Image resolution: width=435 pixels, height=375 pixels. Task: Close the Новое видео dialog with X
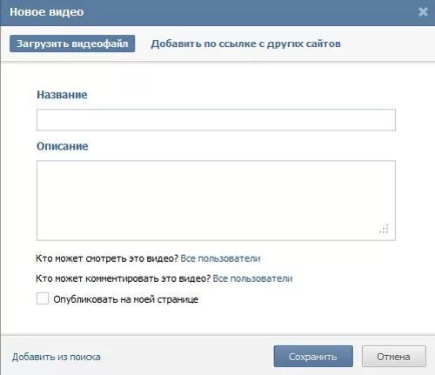pyautogui.click(x=423, y=12)
